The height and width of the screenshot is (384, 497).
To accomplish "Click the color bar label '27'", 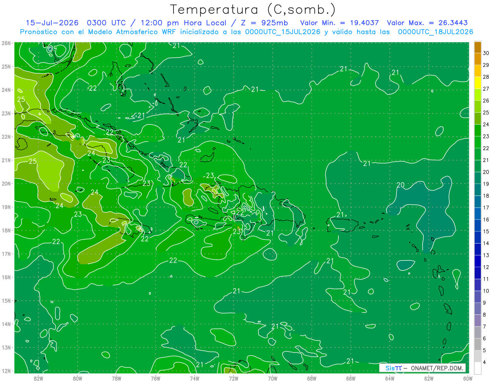I will (x=486, y=89).
